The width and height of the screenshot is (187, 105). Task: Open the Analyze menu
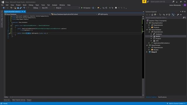click(55, 5)
